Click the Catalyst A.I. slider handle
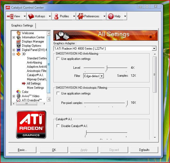 85,133
